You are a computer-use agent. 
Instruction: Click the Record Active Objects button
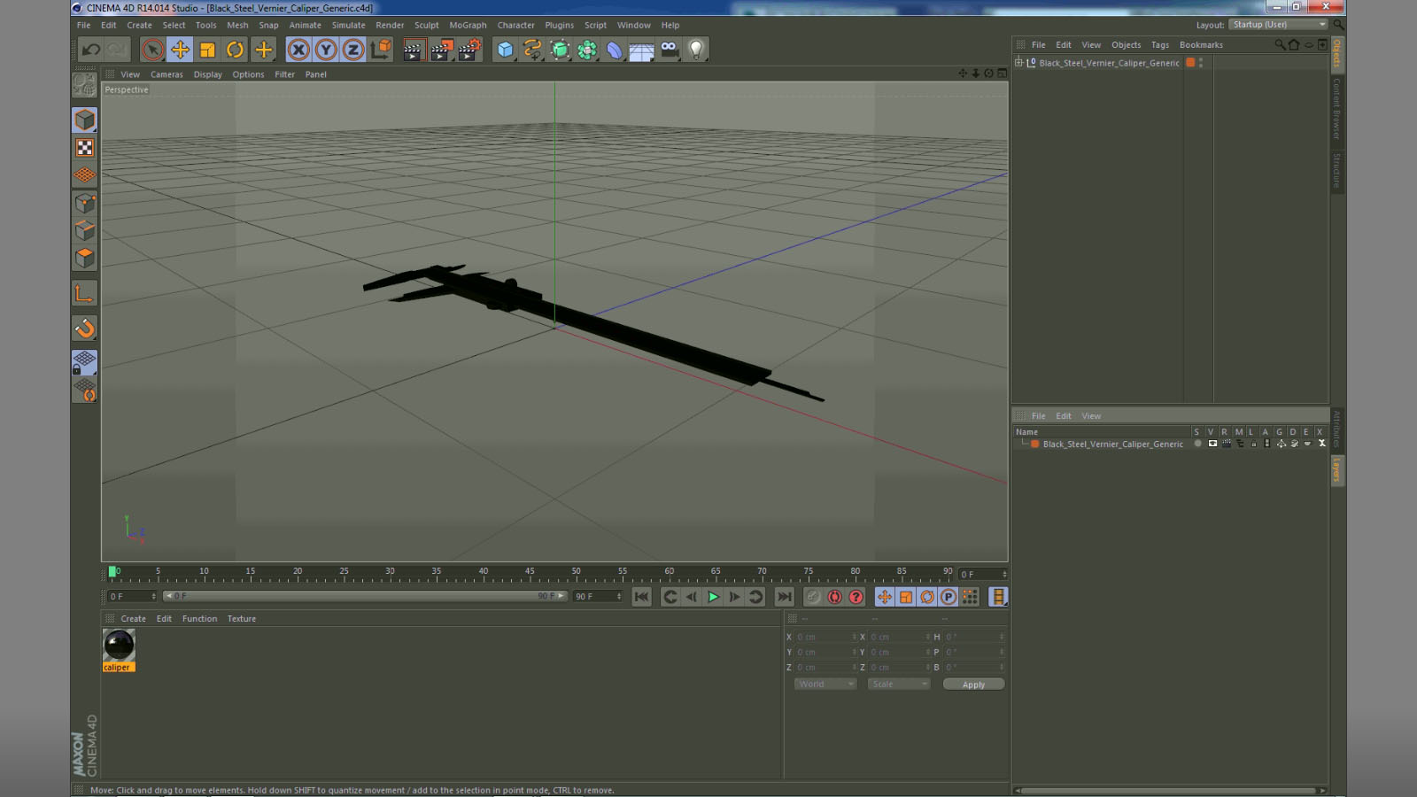click(834, 597)
